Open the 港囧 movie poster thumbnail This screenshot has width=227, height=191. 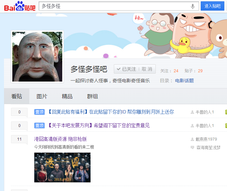coord(62,167)
